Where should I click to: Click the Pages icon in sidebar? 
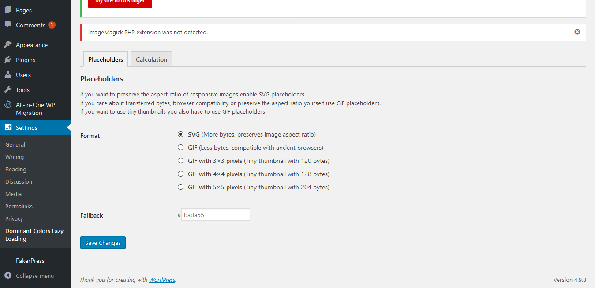(x=8, y=10)
